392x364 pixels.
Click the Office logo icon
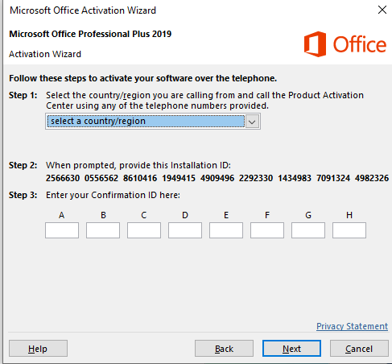tap(315, 44)
